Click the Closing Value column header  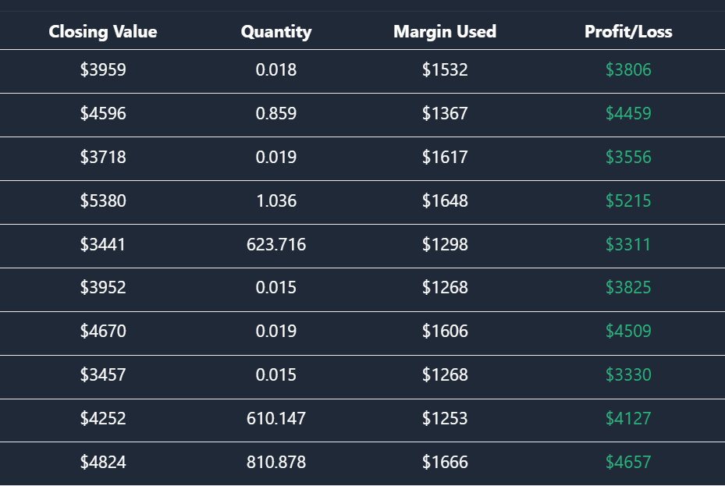tap(103, 32)
